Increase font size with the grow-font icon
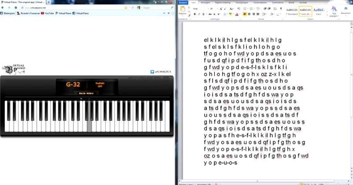The image size is (353, 185). 221,9
